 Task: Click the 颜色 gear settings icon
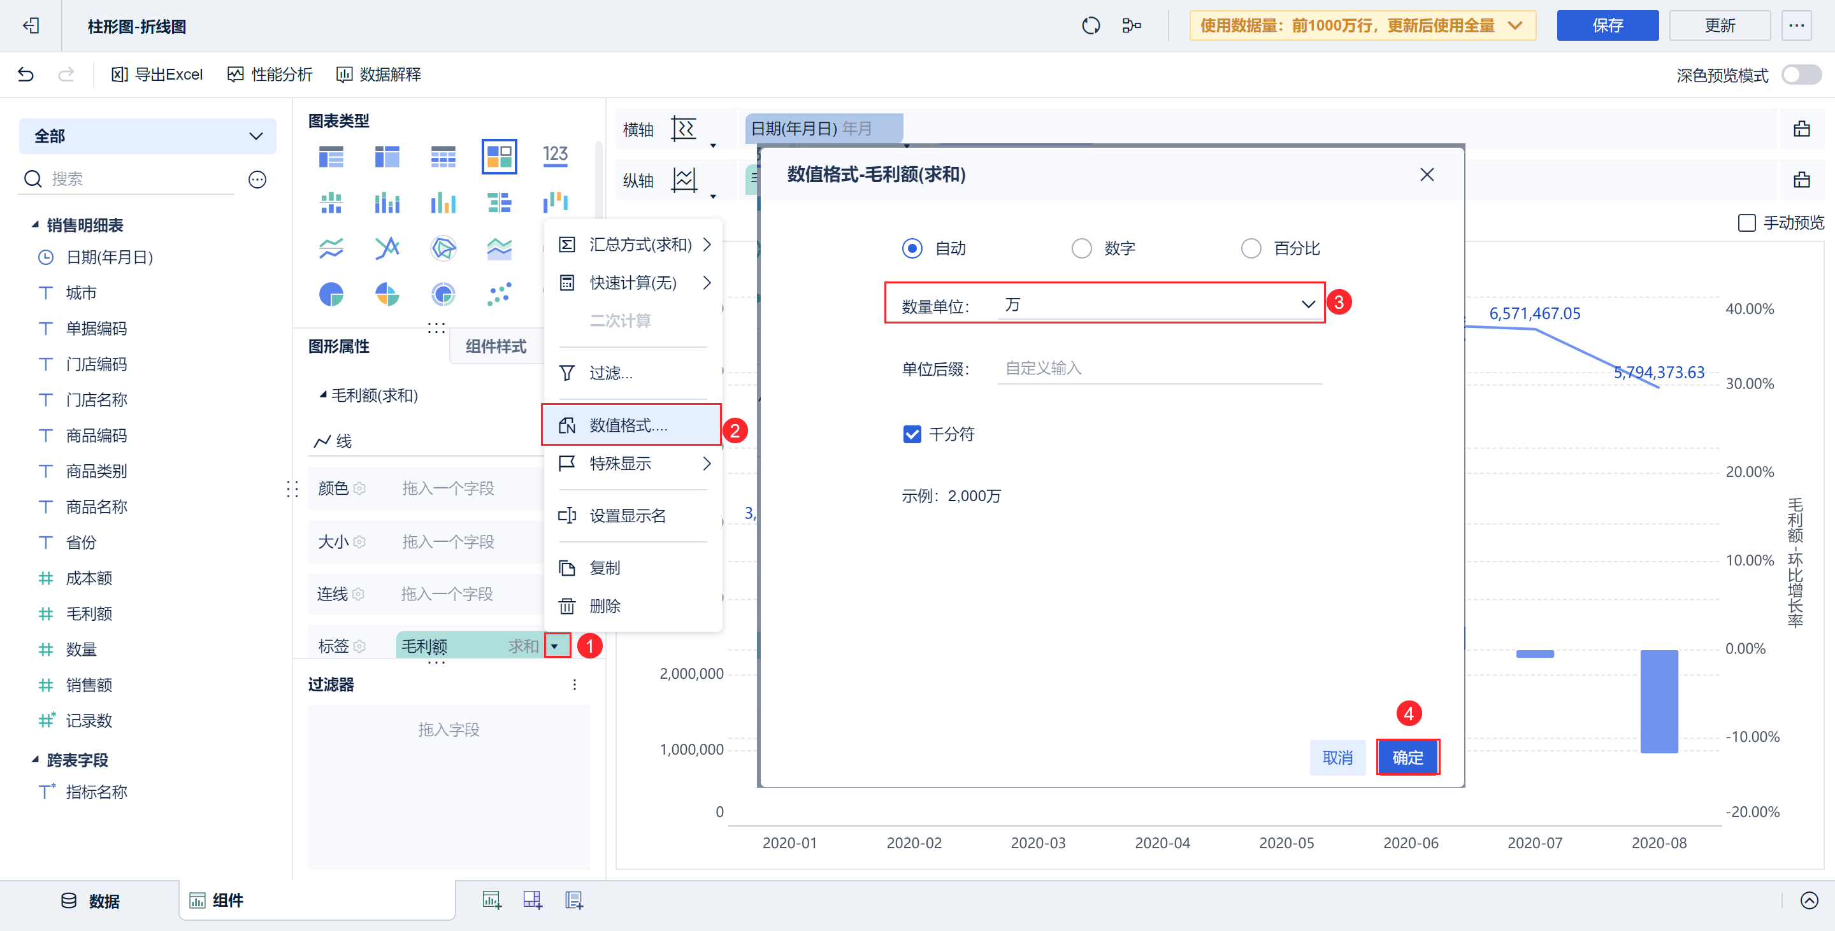tap(360, 488)
